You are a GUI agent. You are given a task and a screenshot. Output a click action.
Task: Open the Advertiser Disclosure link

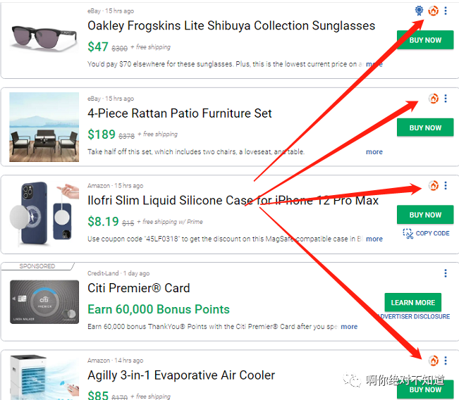[417, 317]
